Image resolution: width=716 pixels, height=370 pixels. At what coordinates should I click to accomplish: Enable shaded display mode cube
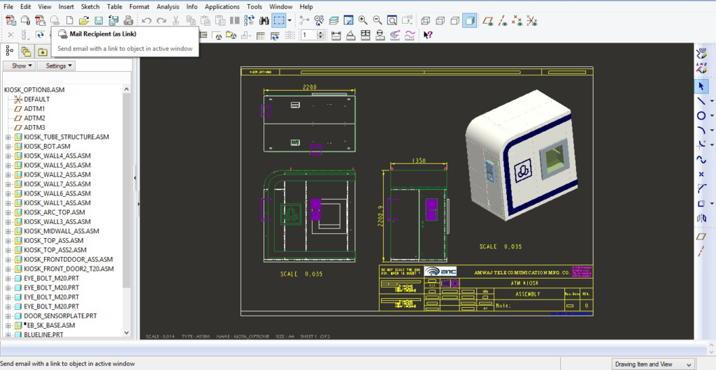(x=469, y=20)
